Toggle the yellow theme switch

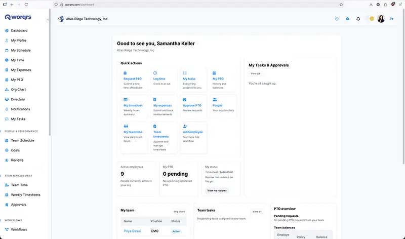pyautogui.click(x=372, y=19)
